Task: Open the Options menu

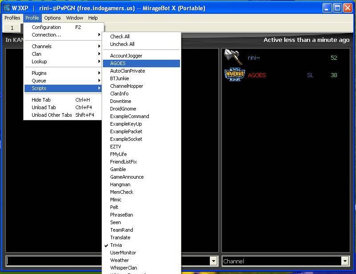Action: pyautogui.click(x=53, y=18)
